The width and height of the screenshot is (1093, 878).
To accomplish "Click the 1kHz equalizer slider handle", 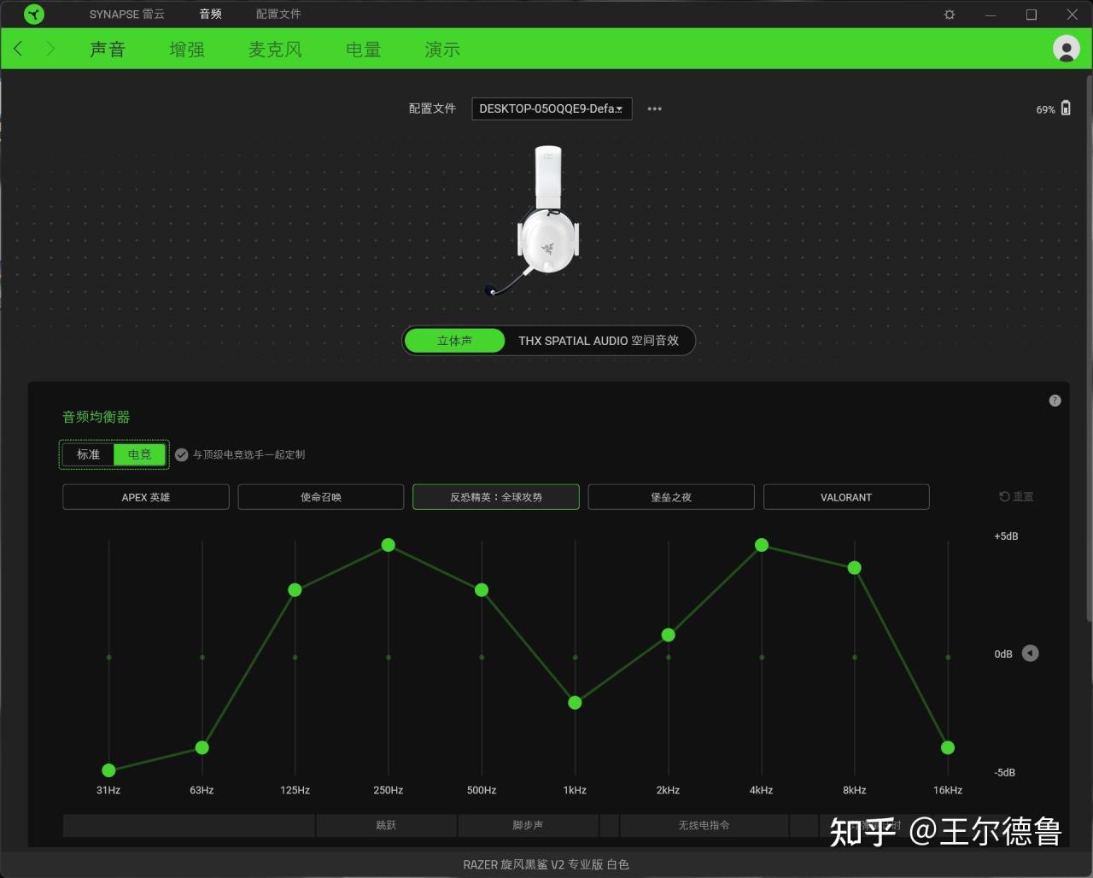I will pos(575,703).
